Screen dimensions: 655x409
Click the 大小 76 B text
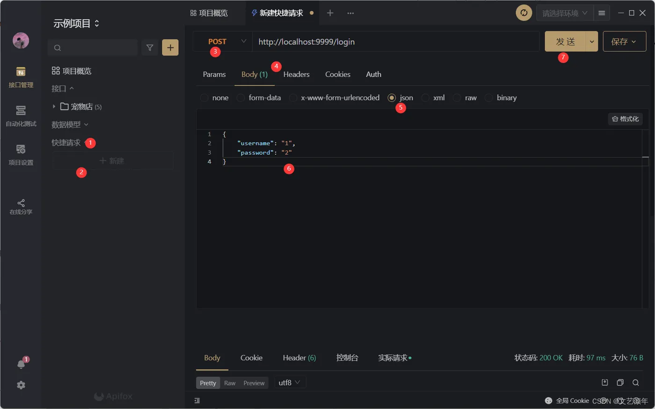627,358
